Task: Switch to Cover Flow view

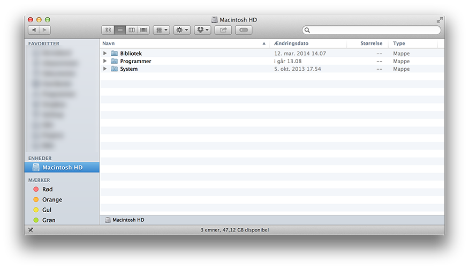Action: click(143, 30)
